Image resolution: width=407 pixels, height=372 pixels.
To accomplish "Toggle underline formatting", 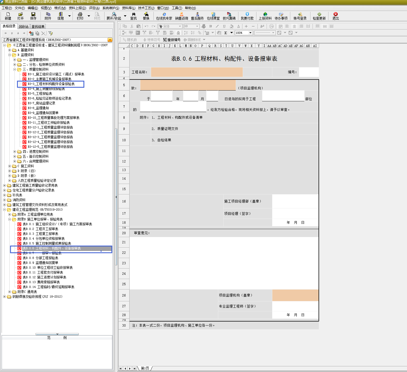I will pyautogui.click(x=224, y=26).
